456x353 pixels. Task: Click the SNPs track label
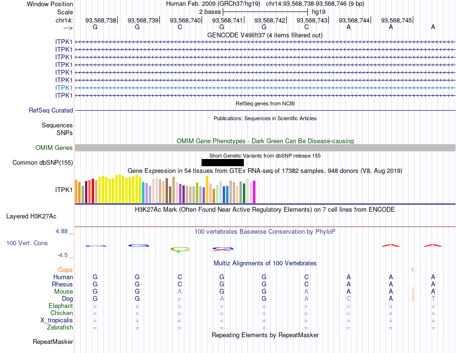(x=65, y=133)
